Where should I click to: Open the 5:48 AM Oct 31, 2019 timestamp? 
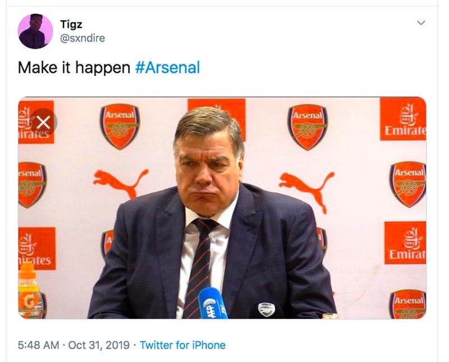(x=74, y=345)
